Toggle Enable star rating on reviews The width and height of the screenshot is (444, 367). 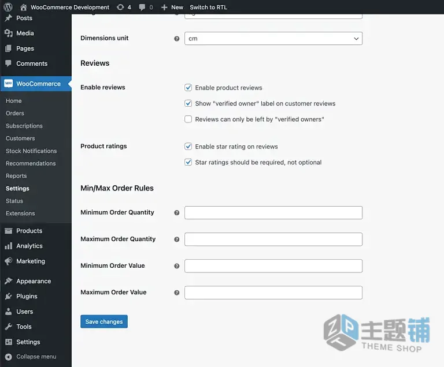click(188, 146)
